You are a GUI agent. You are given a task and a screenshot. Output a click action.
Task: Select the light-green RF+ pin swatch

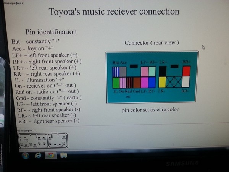152,71
